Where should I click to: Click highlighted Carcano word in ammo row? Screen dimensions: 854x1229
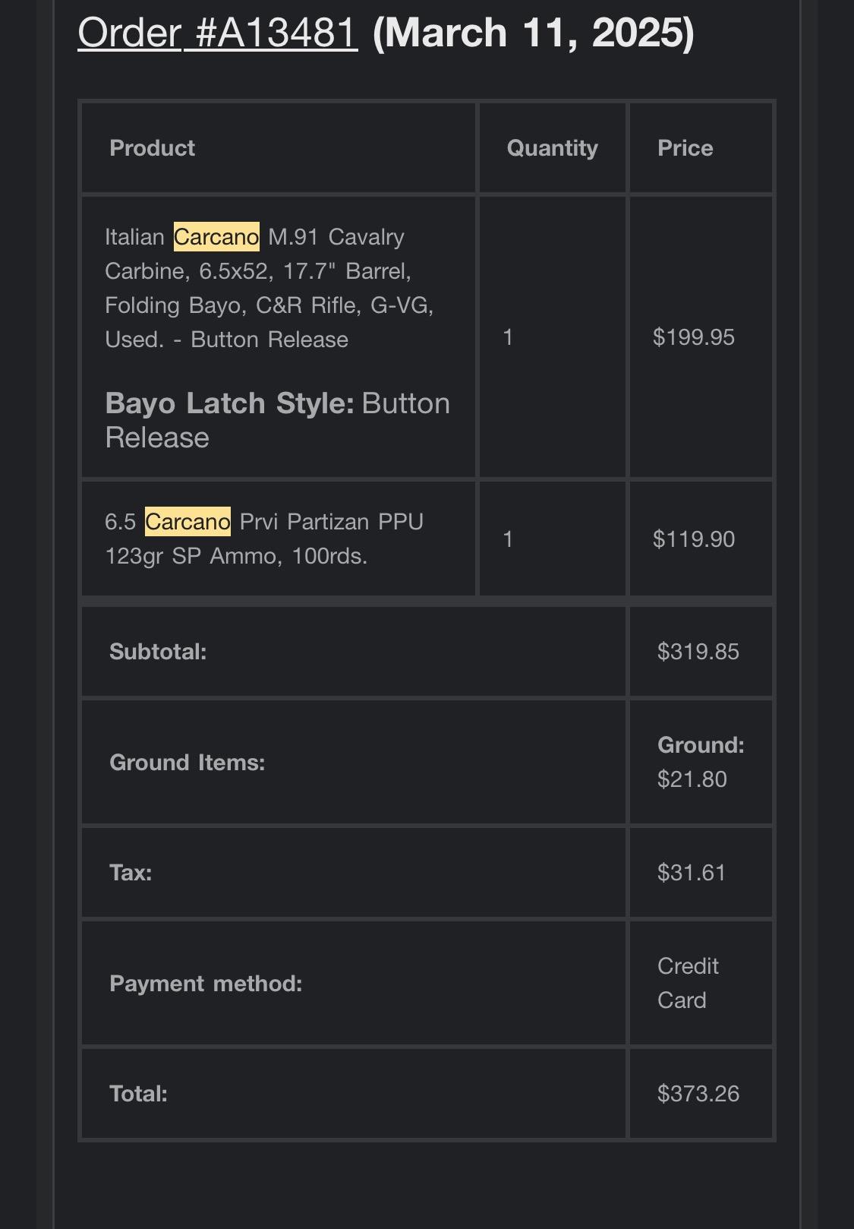pos(188,522)
